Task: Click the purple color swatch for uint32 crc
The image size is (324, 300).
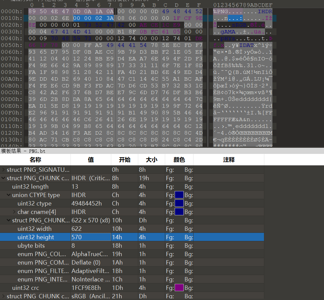Action: pos(179,288)
